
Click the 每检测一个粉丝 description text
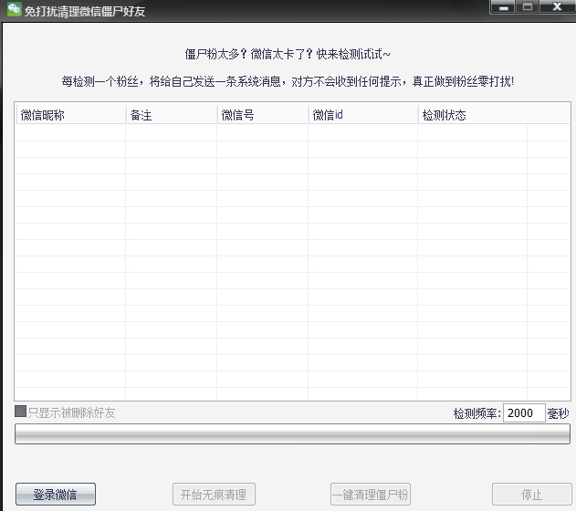point(288,81)
